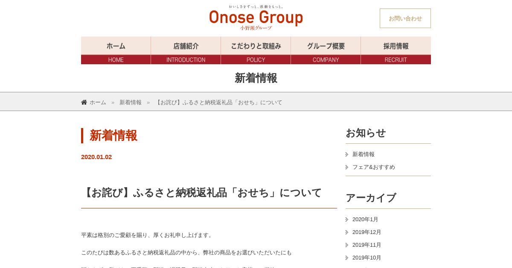Viewport: 512px width, 268px height.
Task: Click the orange 新着情報 section heading
Action: [x=113, y=136]
